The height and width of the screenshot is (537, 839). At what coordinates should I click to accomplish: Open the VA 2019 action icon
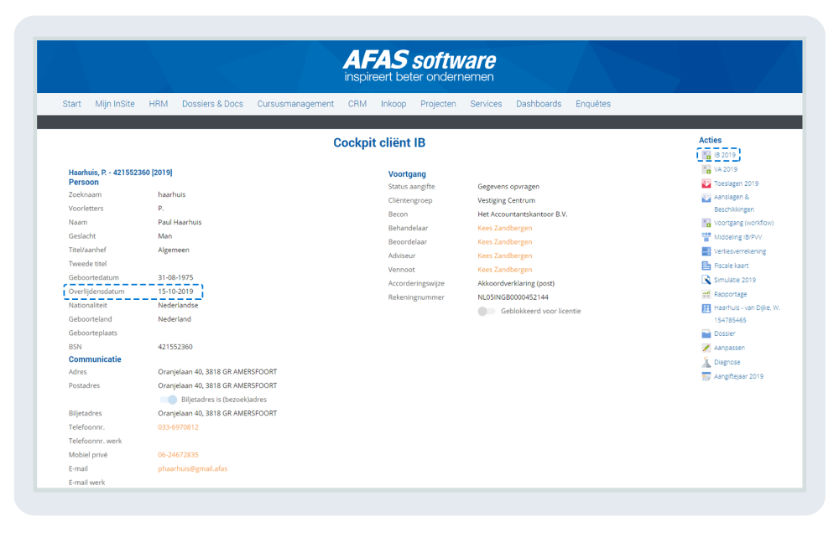[x=706, y=169]
